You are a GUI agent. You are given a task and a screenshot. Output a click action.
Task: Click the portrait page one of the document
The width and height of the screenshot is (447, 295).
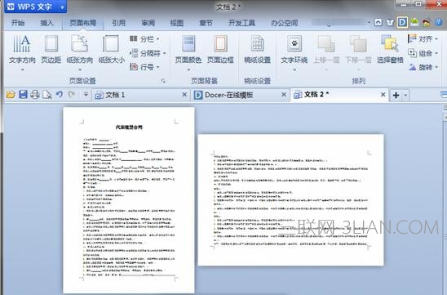129,200
